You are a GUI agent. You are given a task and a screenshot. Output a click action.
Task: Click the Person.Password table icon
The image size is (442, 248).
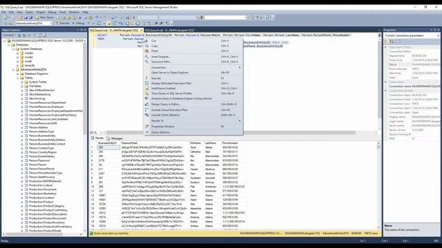coord(26,161)
